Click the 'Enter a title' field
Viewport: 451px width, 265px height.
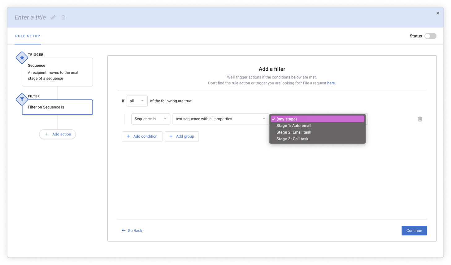pyautogui.click(x=30, y=17)
